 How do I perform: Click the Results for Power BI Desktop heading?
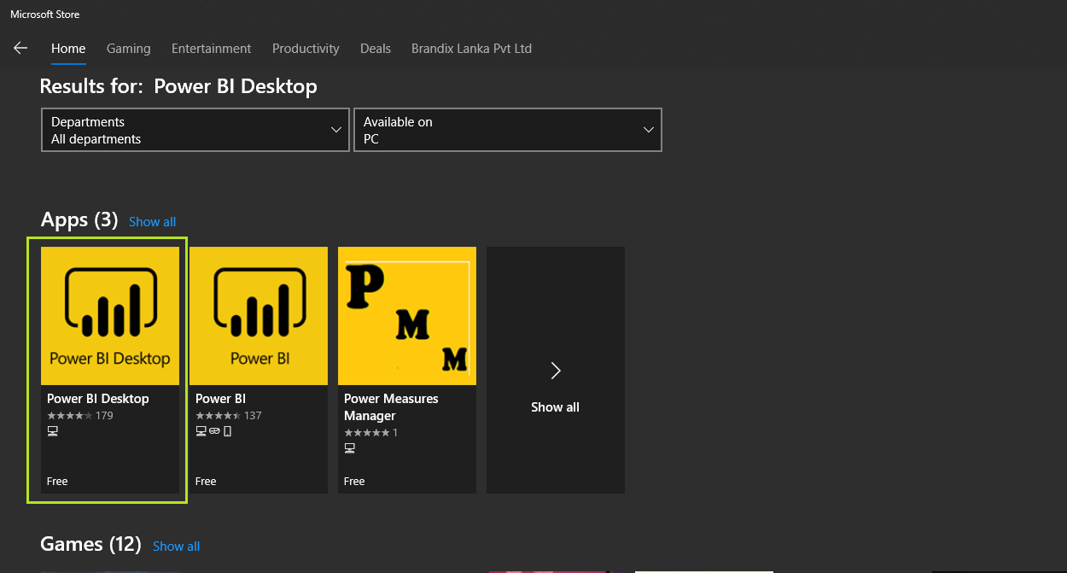[178, 86]
